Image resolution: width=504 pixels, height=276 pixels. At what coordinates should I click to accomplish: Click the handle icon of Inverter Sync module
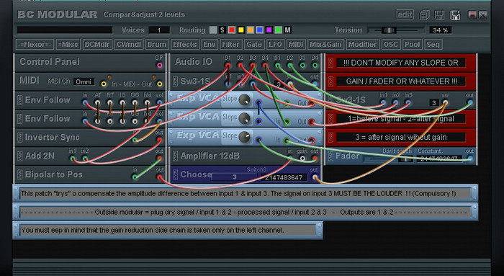(x=19, y=137)
